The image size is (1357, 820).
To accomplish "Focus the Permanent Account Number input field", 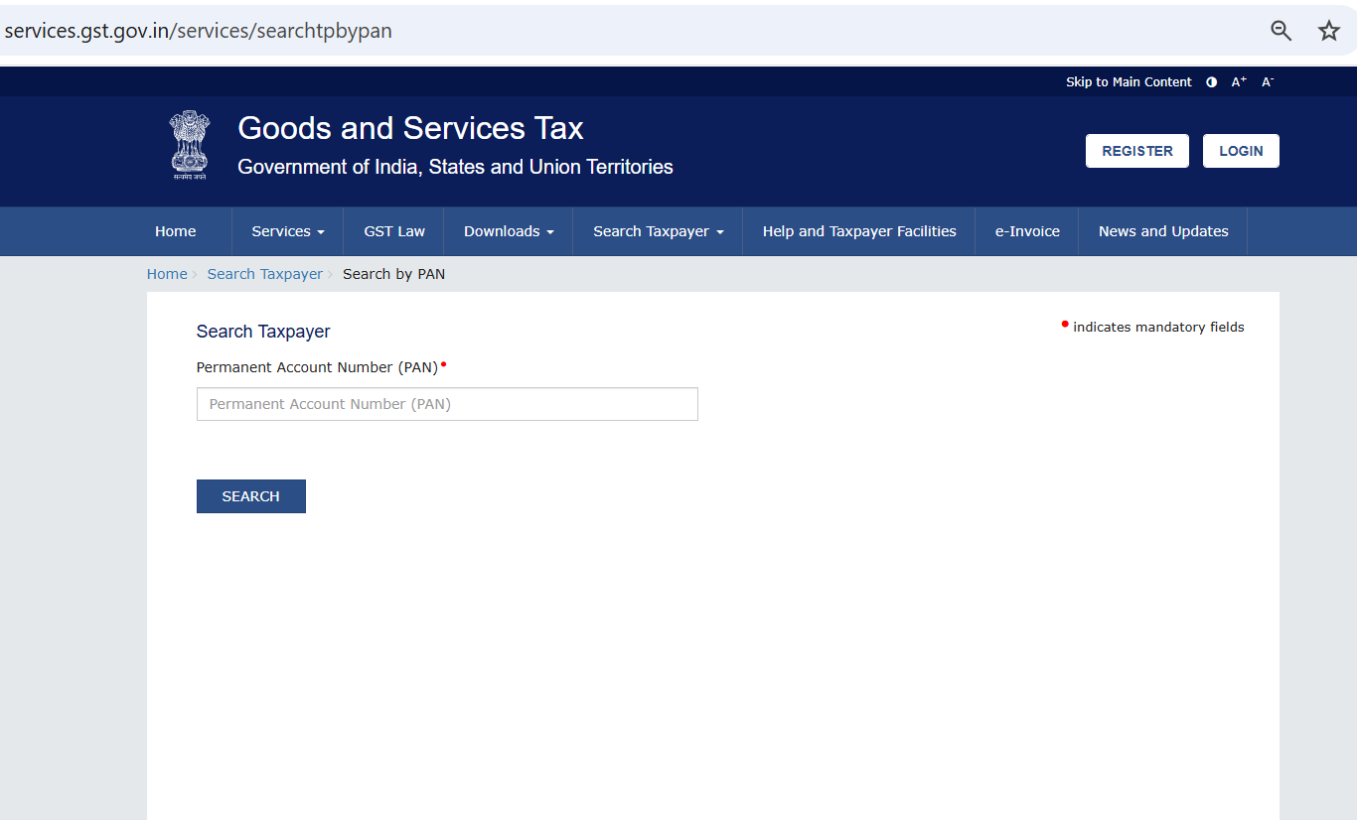I will [x=447, y=404].
